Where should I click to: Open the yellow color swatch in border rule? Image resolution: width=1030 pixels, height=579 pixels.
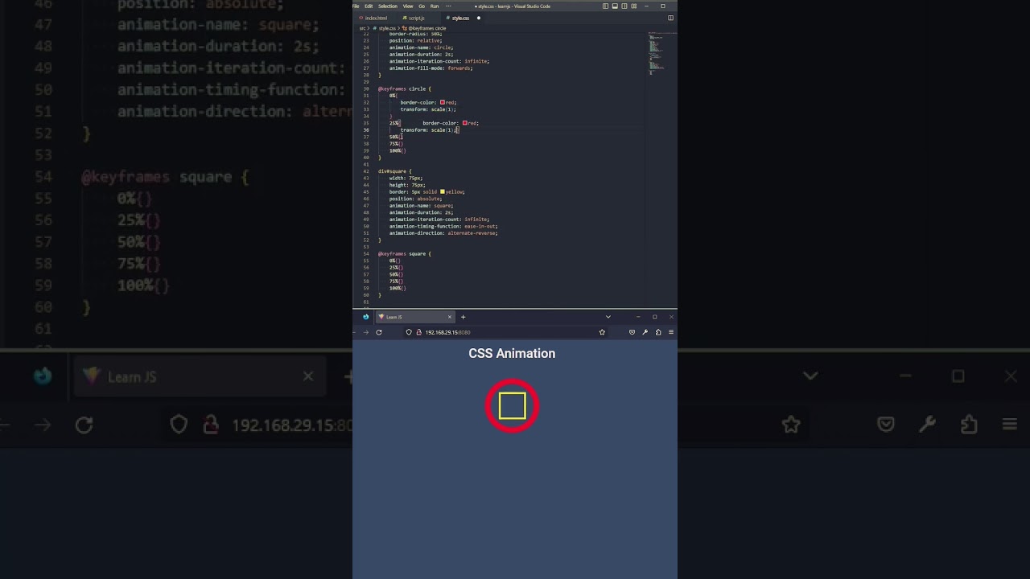tap(443, 192)
